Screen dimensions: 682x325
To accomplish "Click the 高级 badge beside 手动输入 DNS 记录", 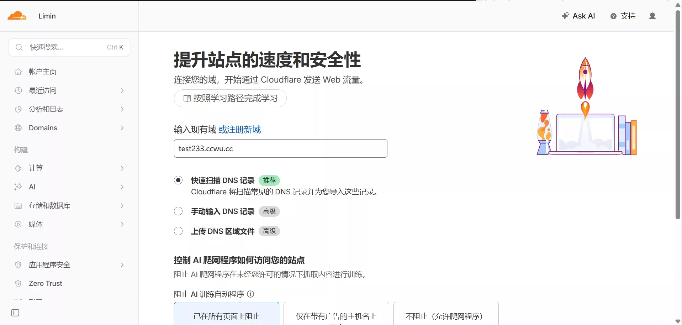I will click(x=269, y=211).
